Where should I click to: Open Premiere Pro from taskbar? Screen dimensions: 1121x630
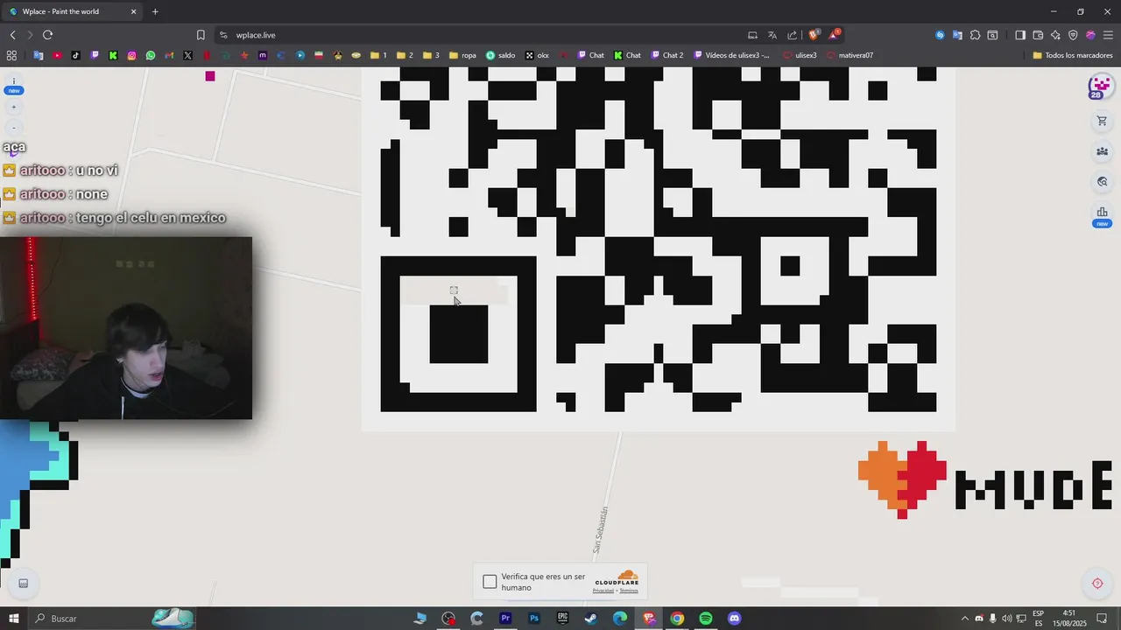(505, 619)
